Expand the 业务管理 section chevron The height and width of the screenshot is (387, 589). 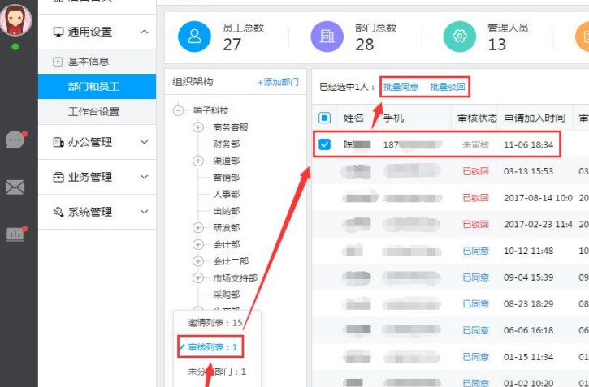pos(145,177)
